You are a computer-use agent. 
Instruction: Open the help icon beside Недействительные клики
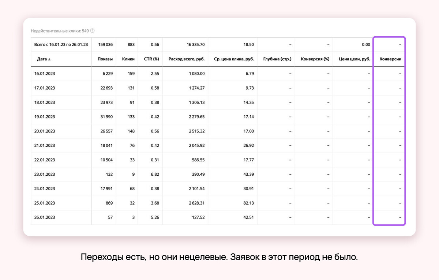pyautogui.click(x=92, y=31)
